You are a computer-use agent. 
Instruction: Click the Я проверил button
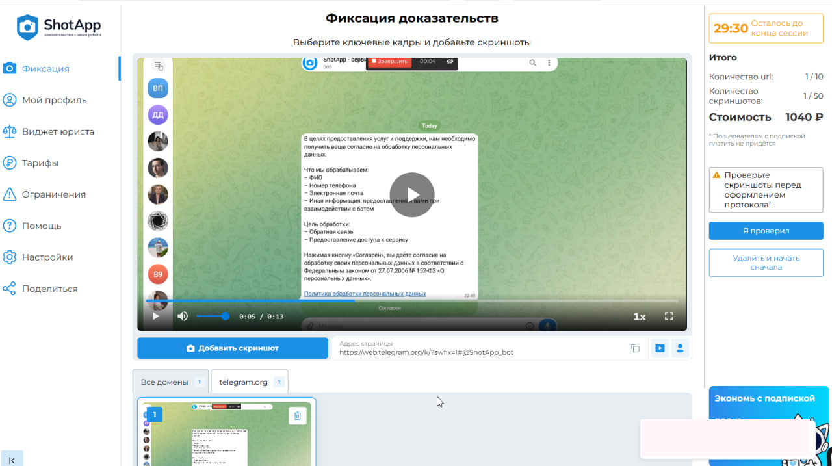tap(766, 231)
